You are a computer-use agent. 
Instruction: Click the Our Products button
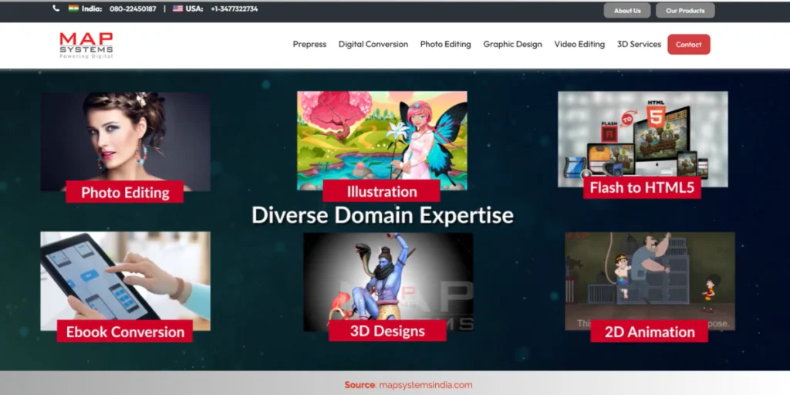click(685, 11)
